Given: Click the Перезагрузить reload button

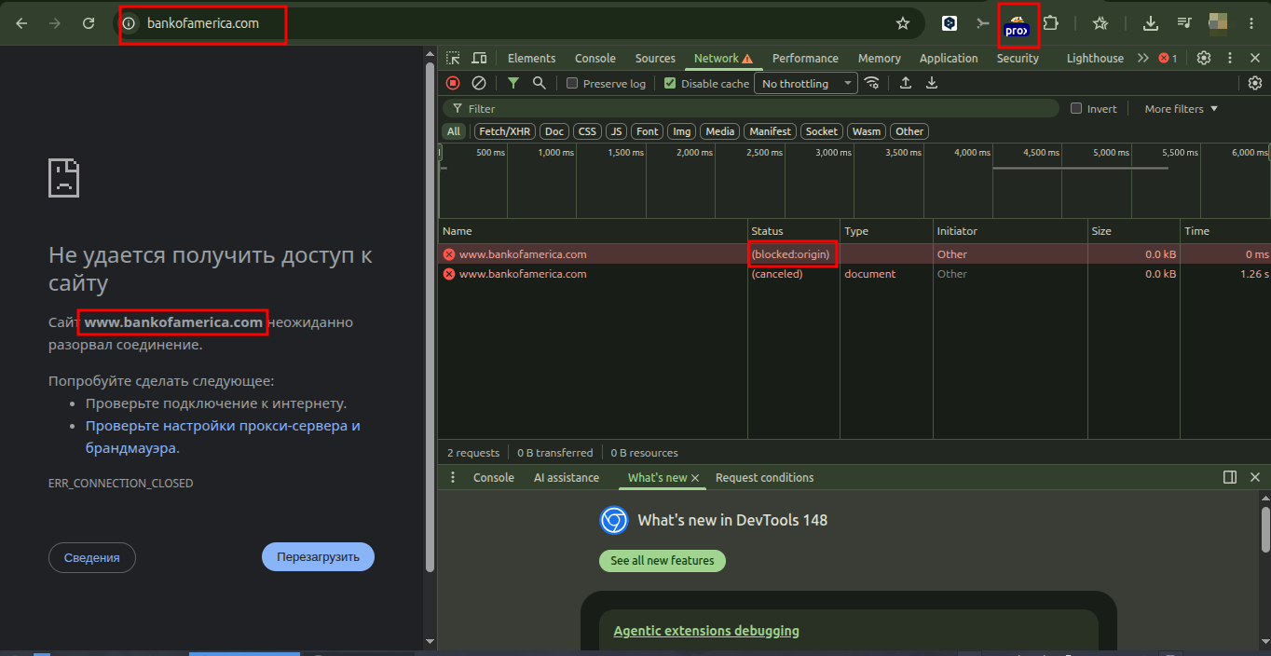Looking at the screenshot, I should coord(318,557).
